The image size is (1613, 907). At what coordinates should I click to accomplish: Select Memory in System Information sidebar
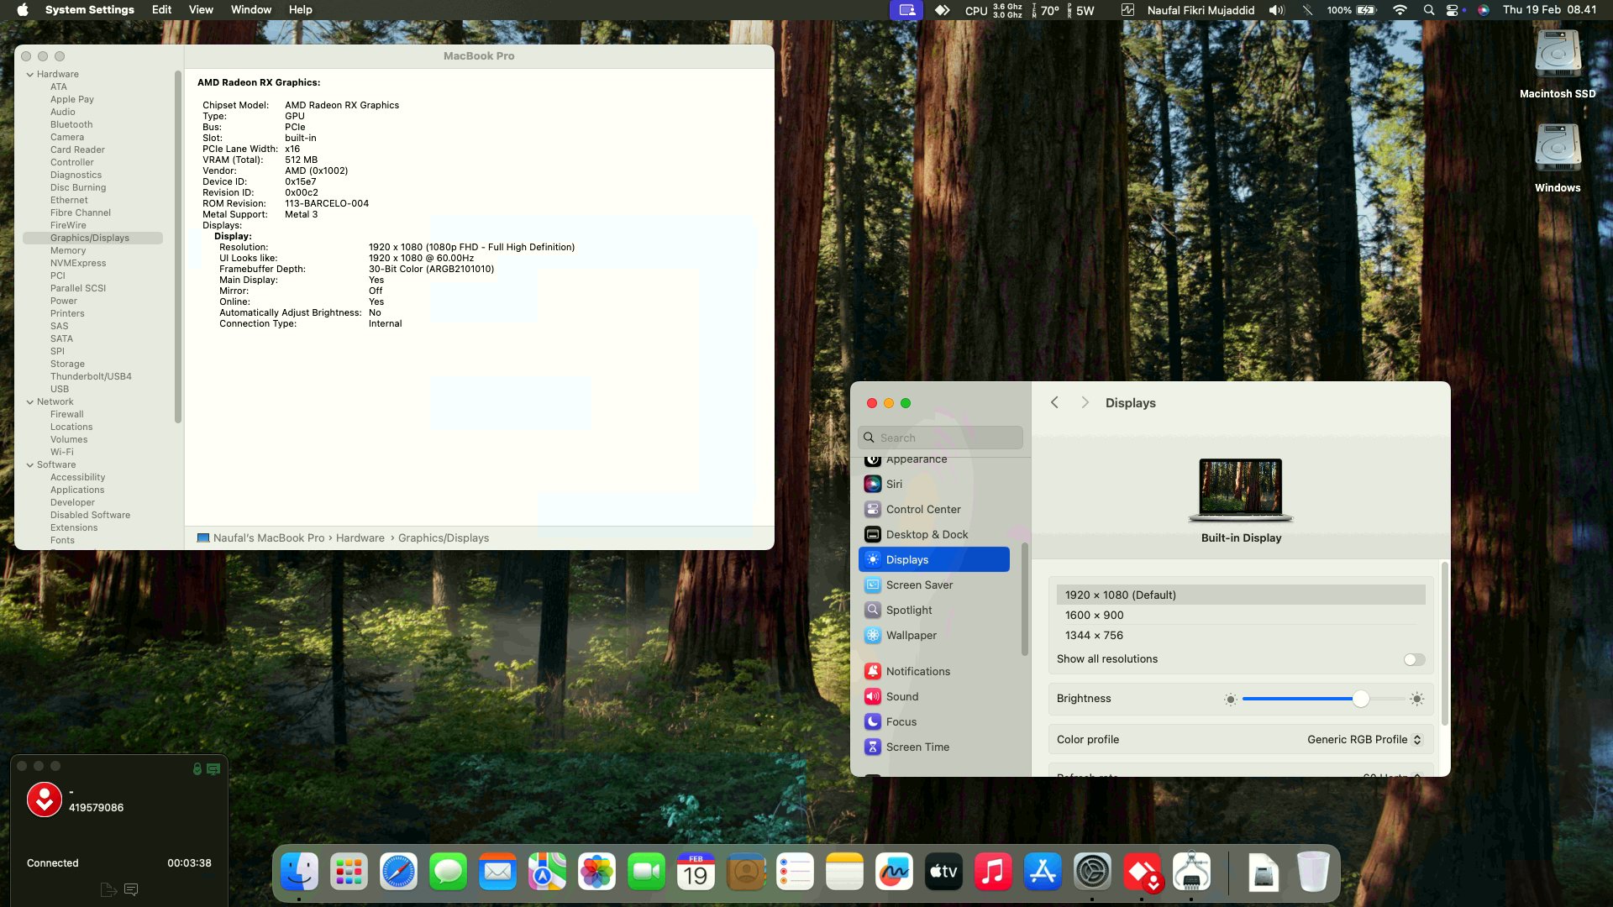(68, 250)
